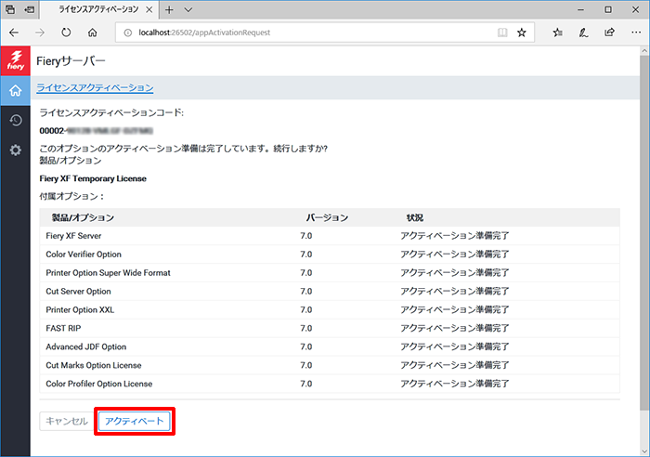Click version 7.0 of FAST RIP
The width and height of the screenshot is (650, 457).
pyautogui.click(x=305, y=328)
